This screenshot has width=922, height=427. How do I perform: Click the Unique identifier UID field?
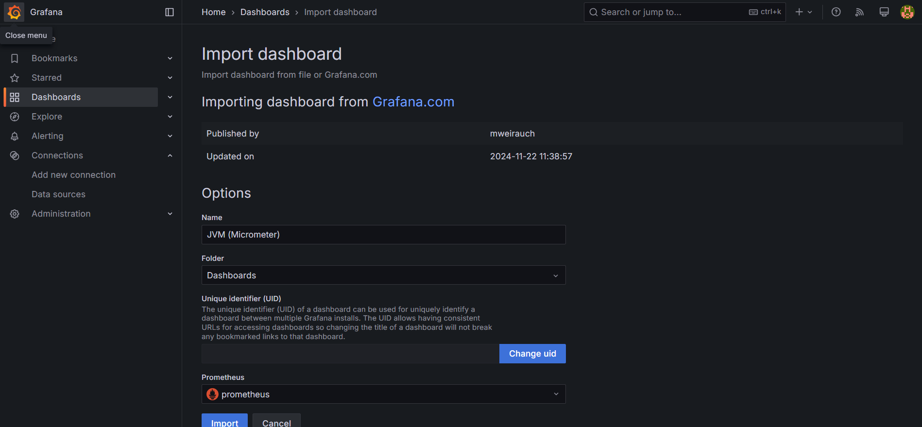click(350, 354)
